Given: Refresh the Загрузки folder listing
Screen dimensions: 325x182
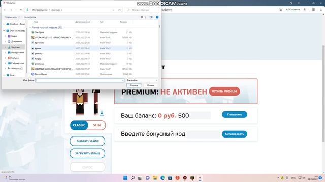Looking at the screenshot, I should click(120, 10).
